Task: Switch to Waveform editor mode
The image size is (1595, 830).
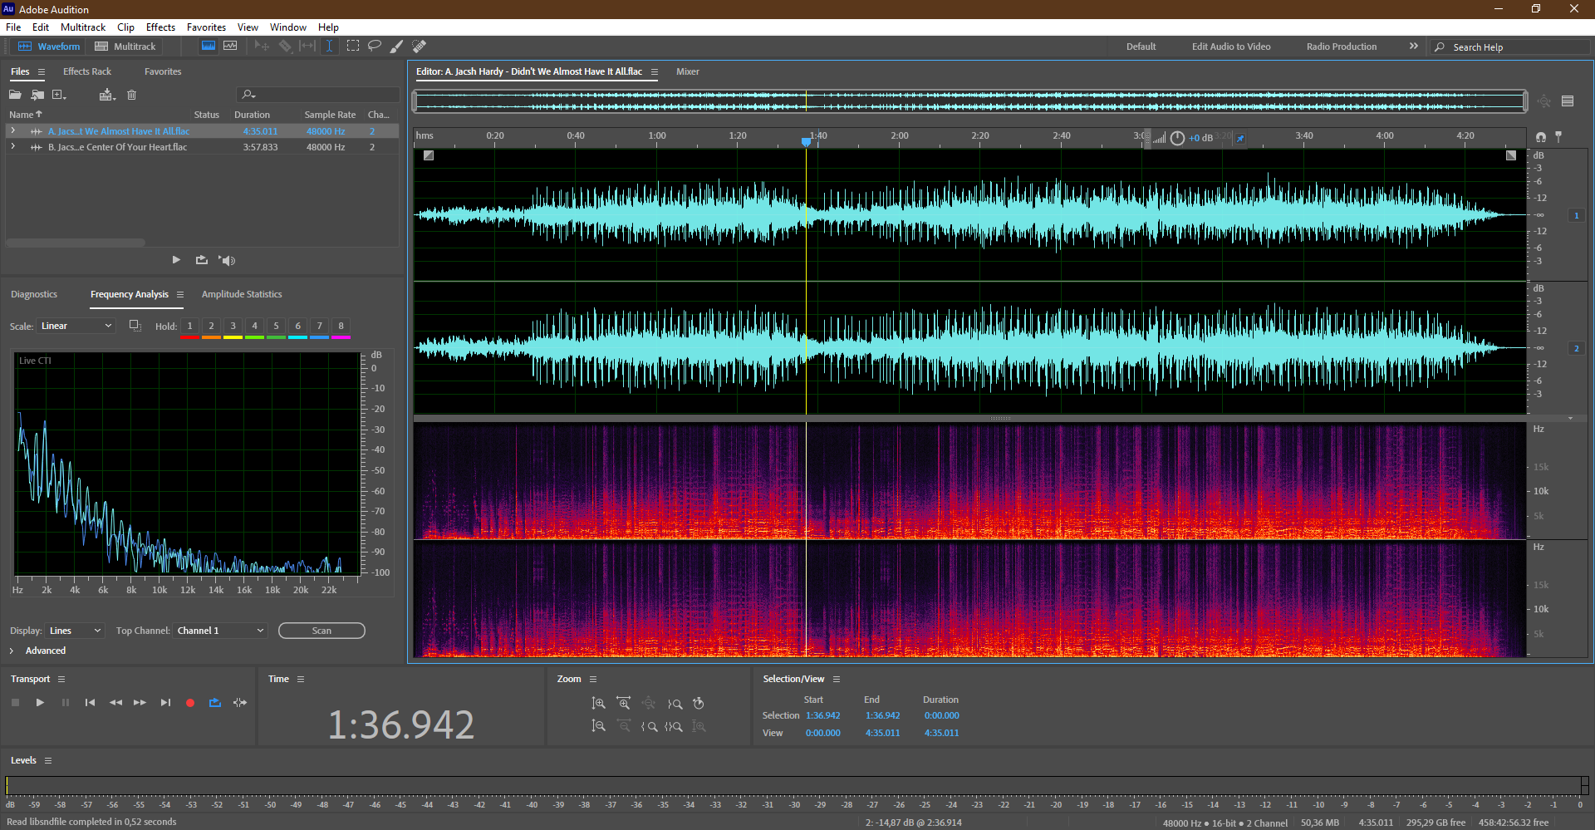Action: 49,47
